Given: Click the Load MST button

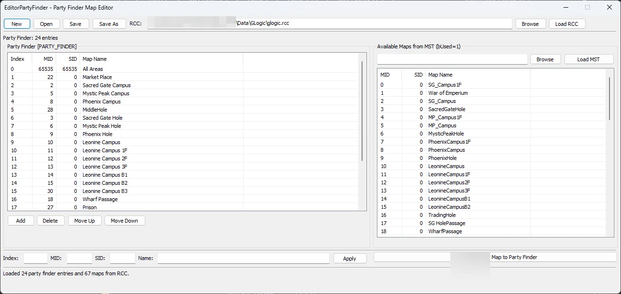Looking at the screenshot, I should point(589,59).
